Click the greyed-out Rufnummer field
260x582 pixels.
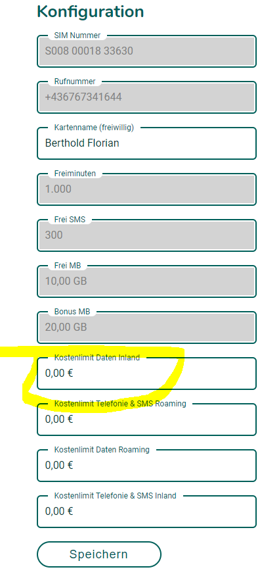point(146,97)
